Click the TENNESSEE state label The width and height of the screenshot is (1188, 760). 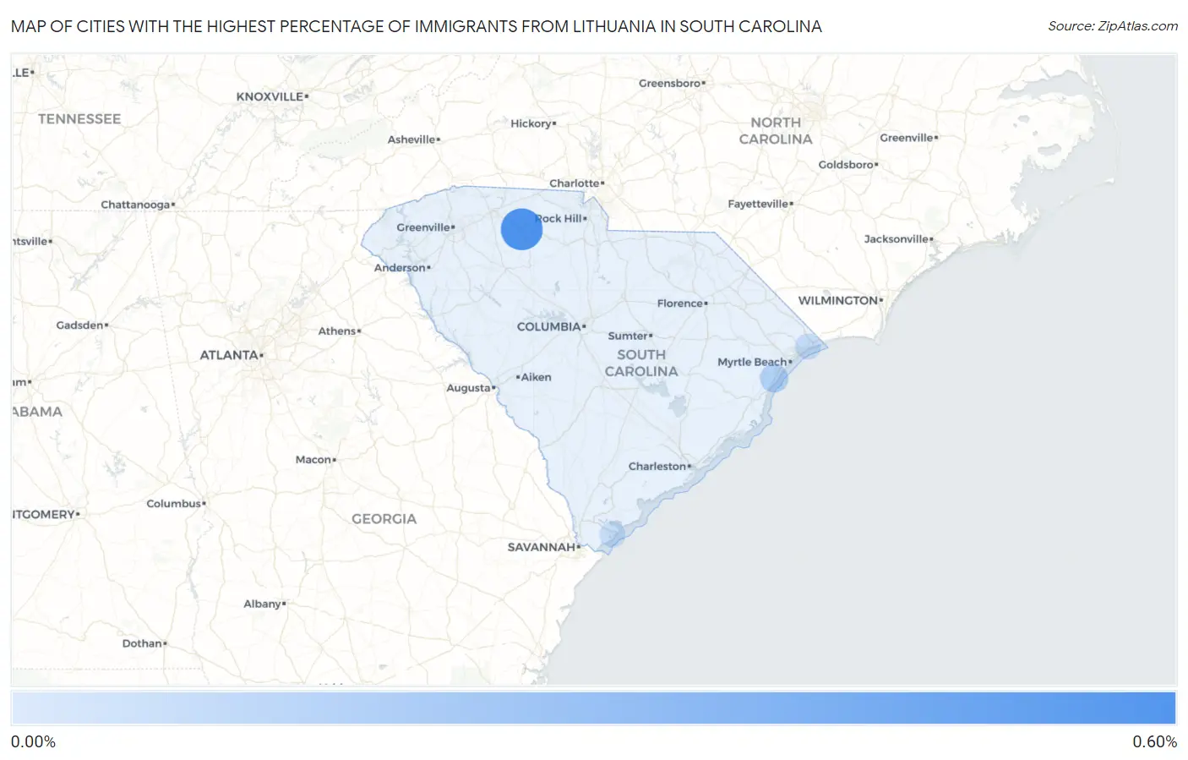[79, 119]
